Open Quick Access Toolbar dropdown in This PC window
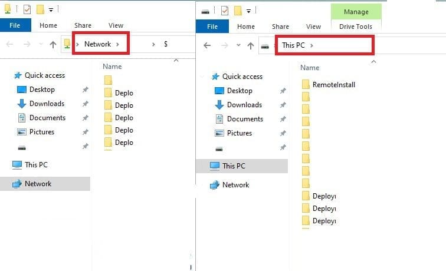Screen dimensions: 446x271 click(248, 11)
